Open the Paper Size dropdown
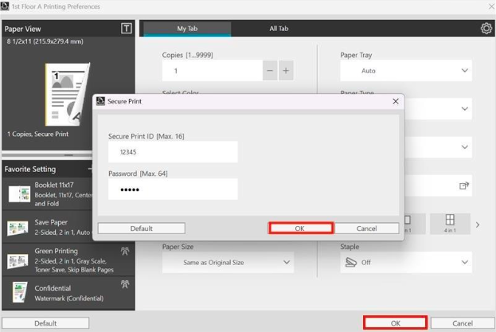 pyautogui.click(x=228, y=263)
